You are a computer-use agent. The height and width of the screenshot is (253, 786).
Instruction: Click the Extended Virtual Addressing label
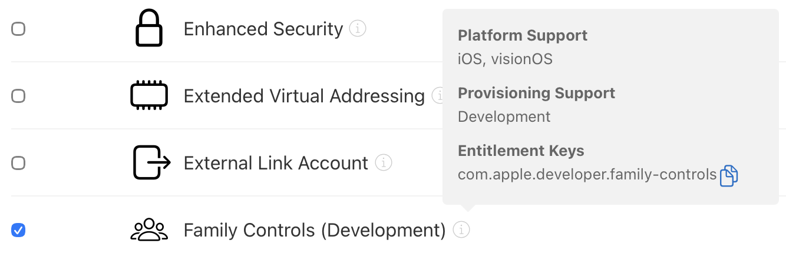(x=303, y=96)
